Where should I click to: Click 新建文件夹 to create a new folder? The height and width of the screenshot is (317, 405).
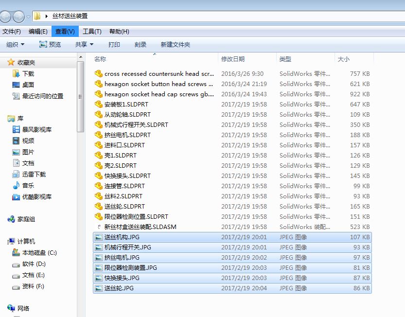176,44
